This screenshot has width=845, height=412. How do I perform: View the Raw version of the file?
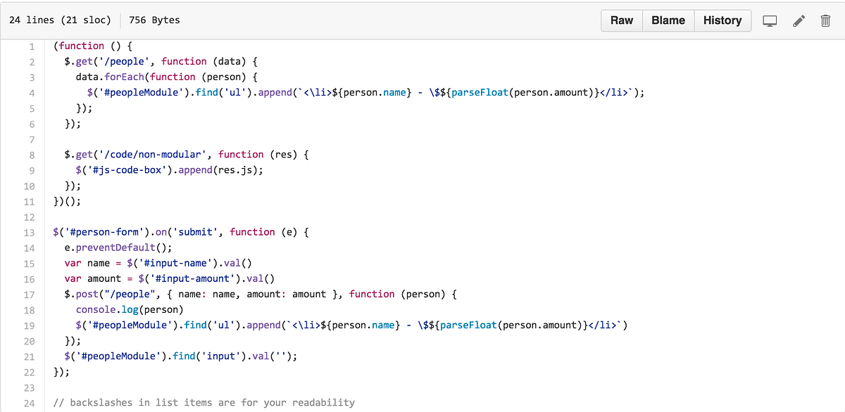point(621,20)
